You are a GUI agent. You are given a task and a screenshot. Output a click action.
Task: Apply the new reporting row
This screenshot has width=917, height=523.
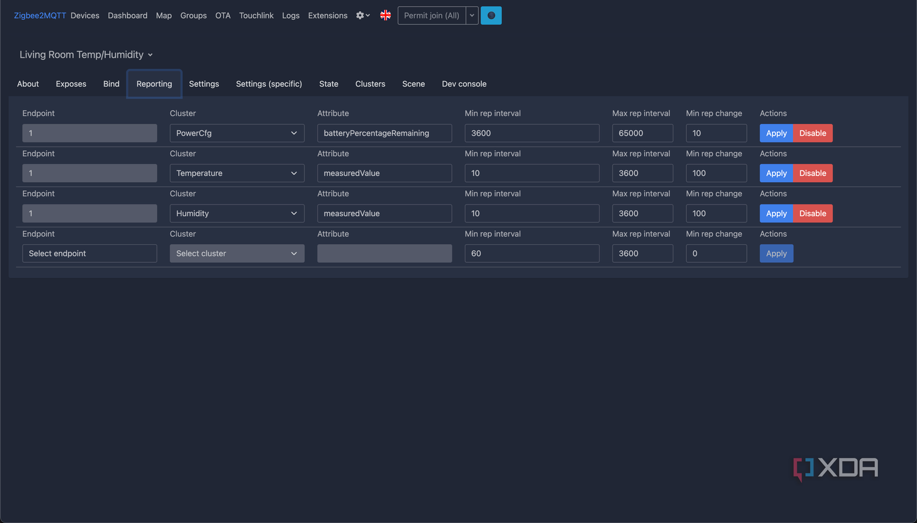[x=776, y=253]
